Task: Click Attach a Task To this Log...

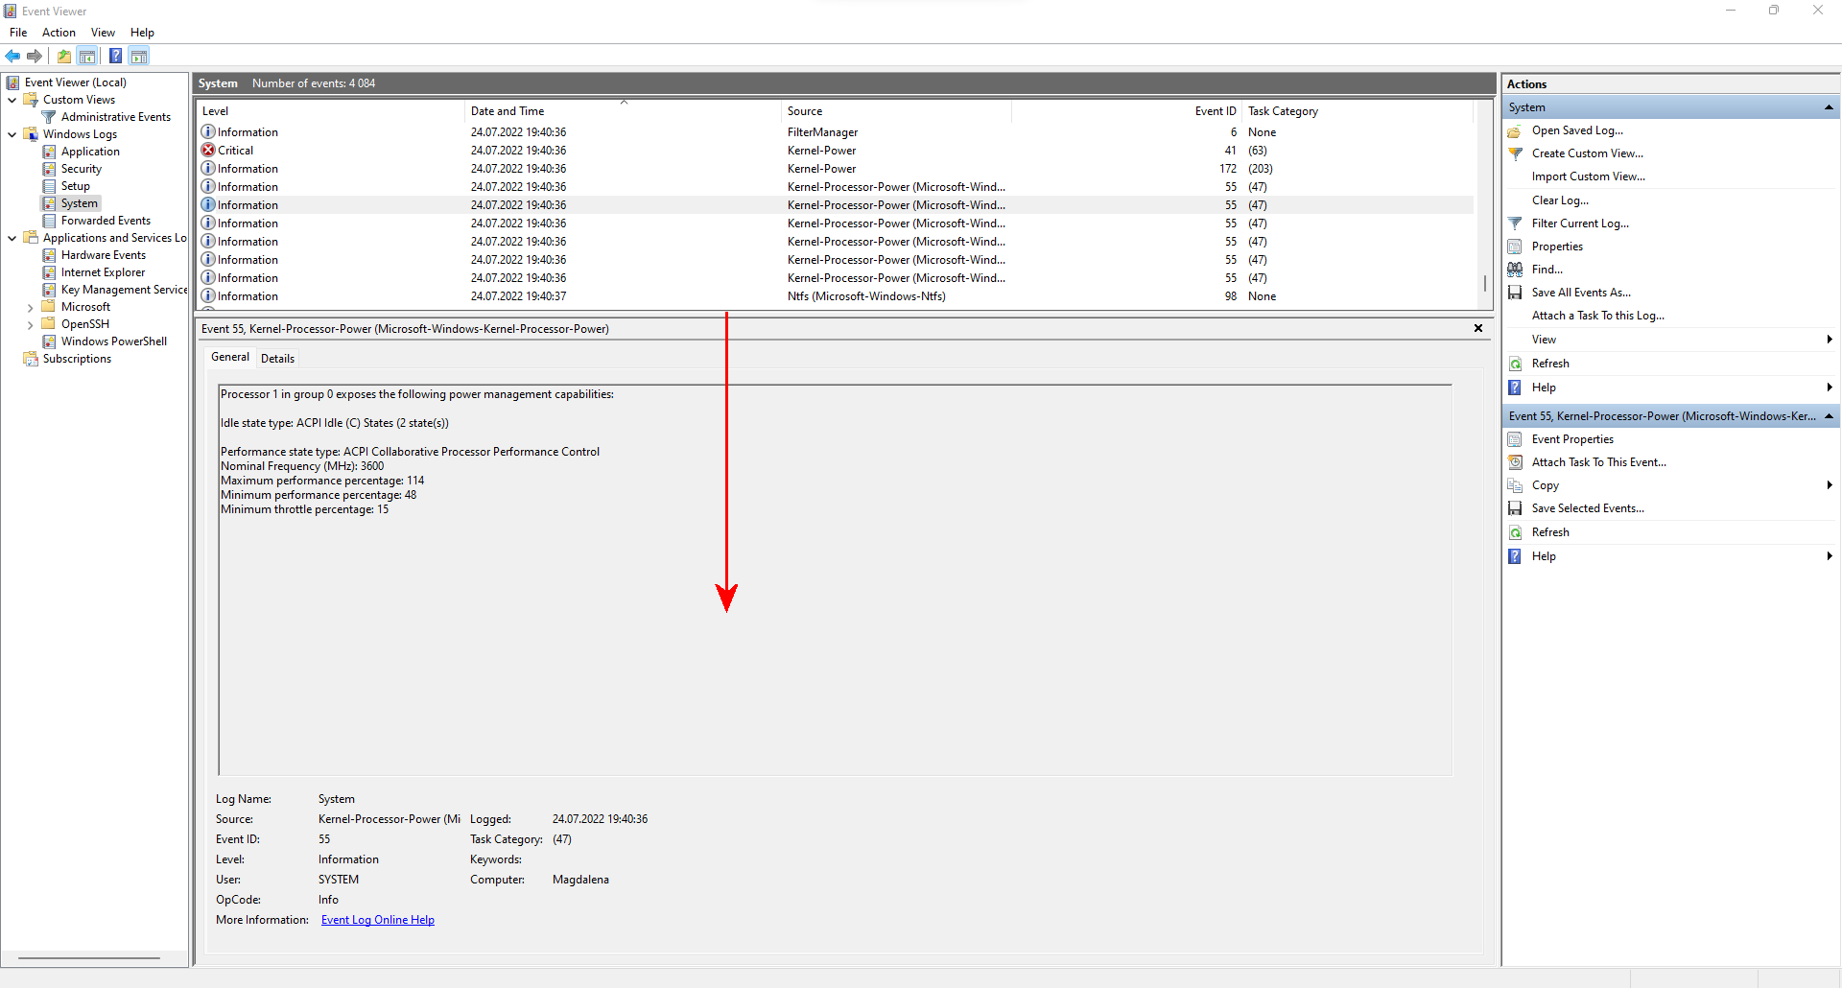Action: pos(1597,316)
